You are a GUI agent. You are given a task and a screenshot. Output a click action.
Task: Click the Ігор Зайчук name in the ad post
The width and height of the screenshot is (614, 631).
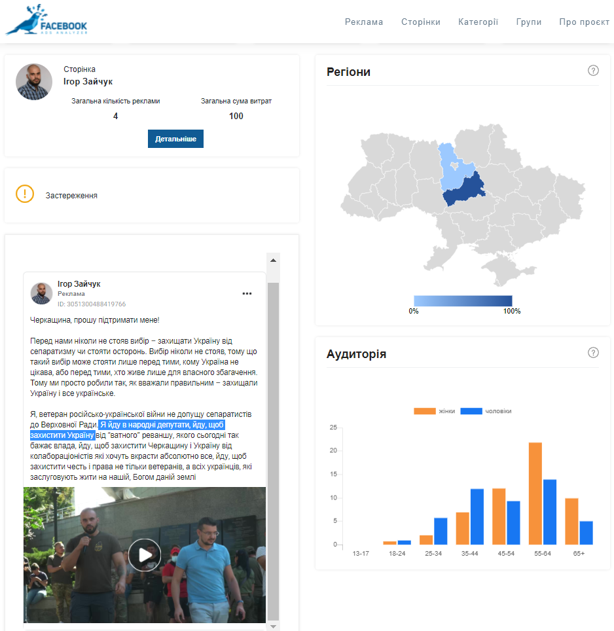pos(79,284)
